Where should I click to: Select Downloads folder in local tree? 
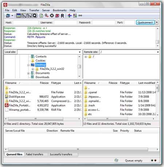coord(42,77)
